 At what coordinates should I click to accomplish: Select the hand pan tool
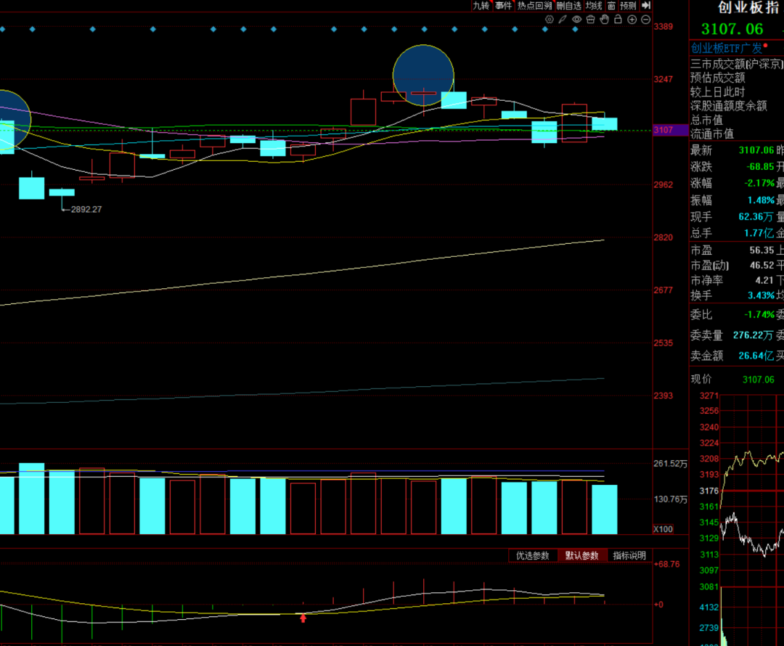pyautogui.click(x=604, y=20)
